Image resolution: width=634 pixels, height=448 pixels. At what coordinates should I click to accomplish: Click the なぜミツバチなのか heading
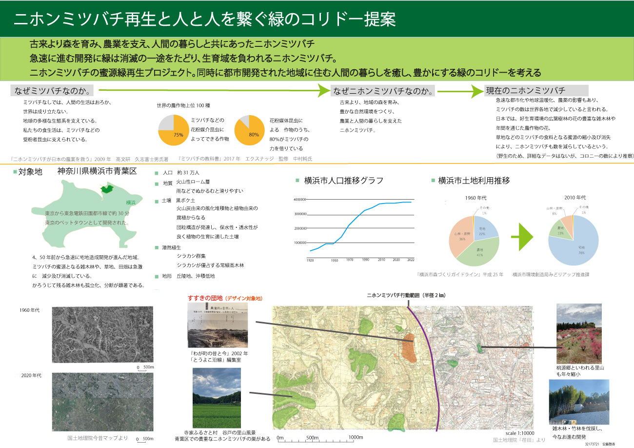click(x=52, y=91)
